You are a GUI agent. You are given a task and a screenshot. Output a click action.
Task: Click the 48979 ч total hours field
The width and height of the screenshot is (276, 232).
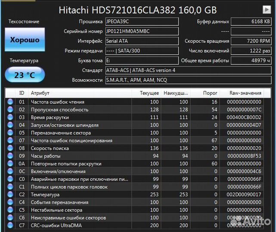coord(251,61)
